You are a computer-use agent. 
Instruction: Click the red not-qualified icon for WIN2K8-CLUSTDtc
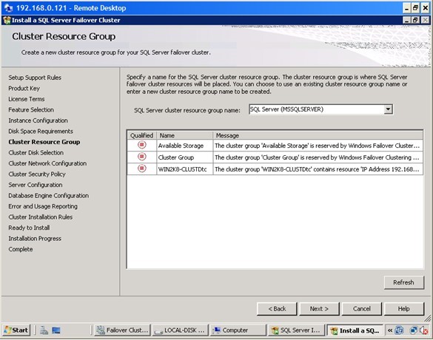point(142,169)
